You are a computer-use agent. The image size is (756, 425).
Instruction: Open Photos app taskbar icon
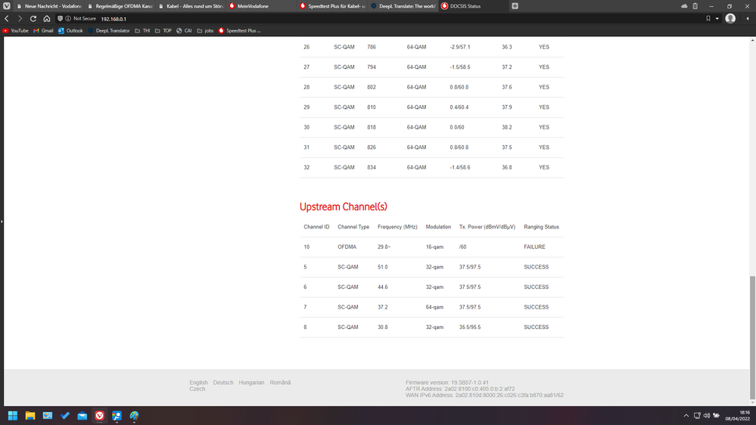tap(47, 415)
